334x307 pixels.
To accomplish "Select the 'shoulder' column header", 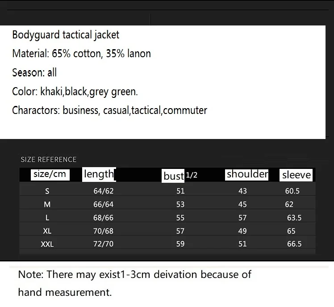I will [x=246, y=174].
